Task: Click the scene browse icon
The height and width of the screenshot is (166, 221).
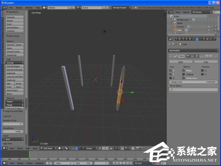Action: 78,7
